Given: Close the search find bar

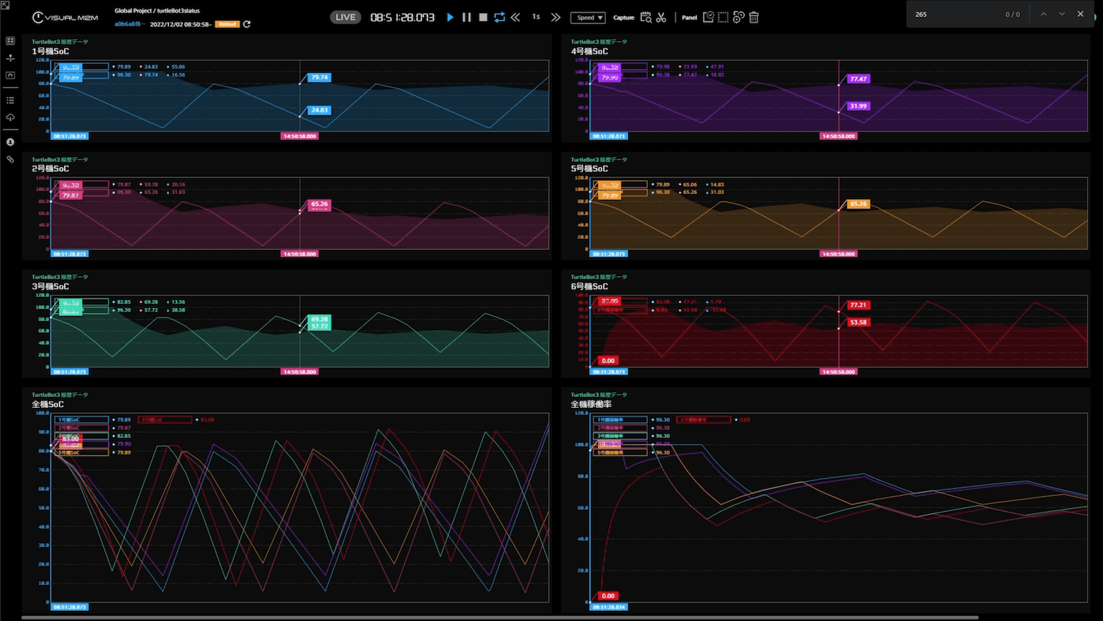Looking at the screenshot, I should point(1080,14).
